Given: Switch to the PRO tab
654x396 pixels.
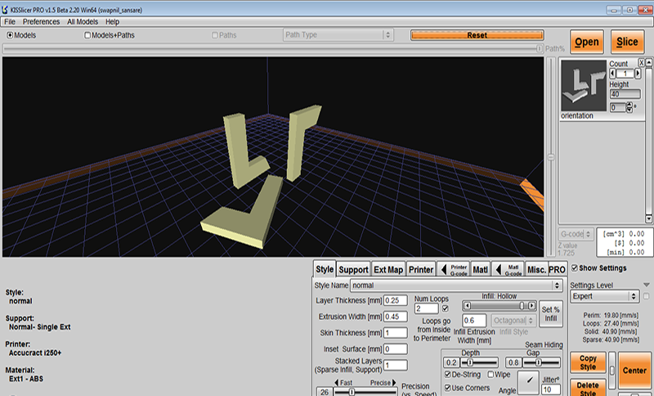Looking at the screenshot, I should click(557, 269).
